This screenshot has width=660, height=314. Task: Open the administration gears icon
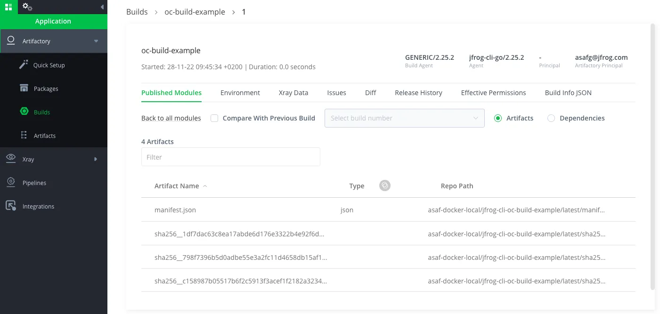[x=27, y=7]
